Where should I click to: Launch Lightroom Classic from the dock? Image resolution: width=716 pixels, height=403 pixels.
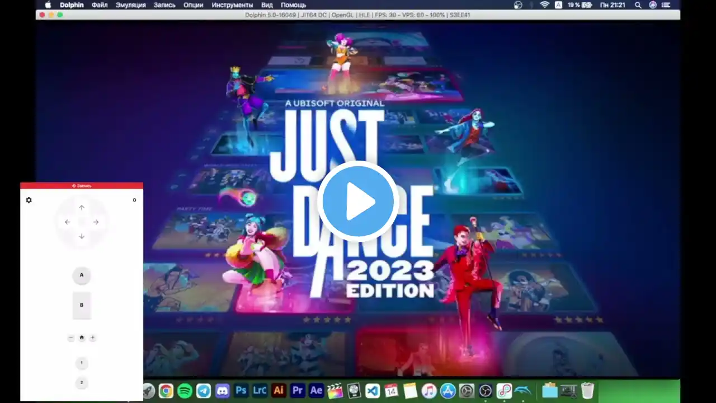pyautogui.click(x=260, y=391)
